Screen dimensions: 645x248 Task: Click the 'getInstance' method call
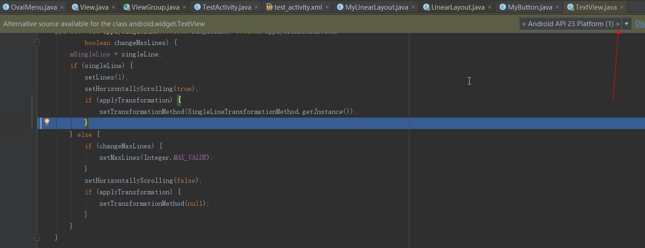click(322, 112)
